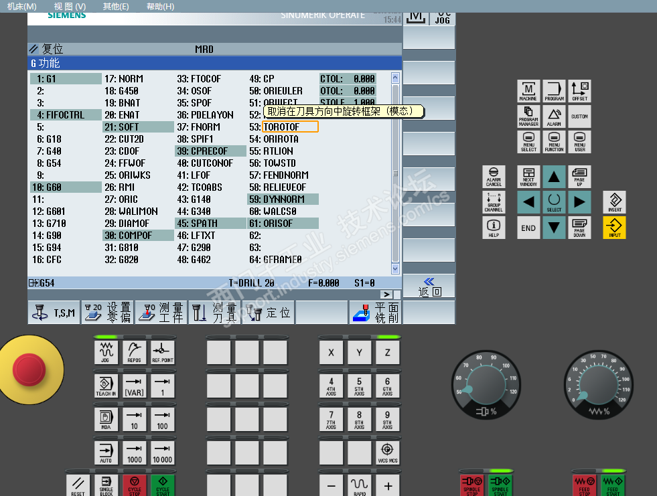Open the 平面铣削 softkey
Image resolution: width=657 pixels, height=496 pixels.
[x=376, y=313]
